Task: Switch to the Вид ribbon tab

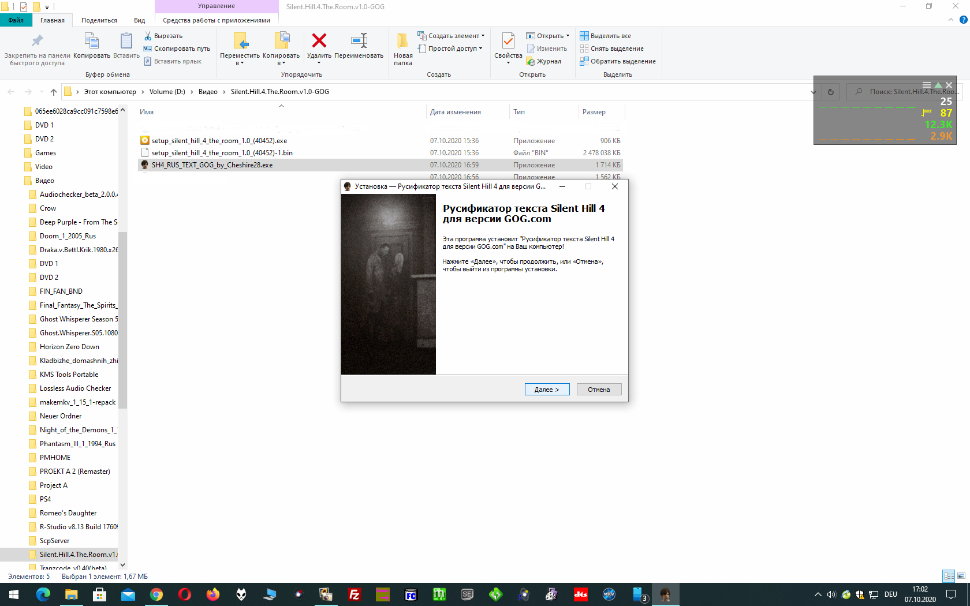Action: pyautogui.click(x=140, y=20)
